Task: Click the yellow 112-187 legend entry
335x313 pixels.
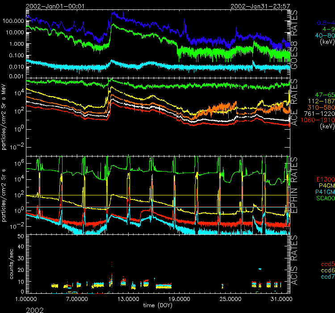Action: click(x=321, y=102)
